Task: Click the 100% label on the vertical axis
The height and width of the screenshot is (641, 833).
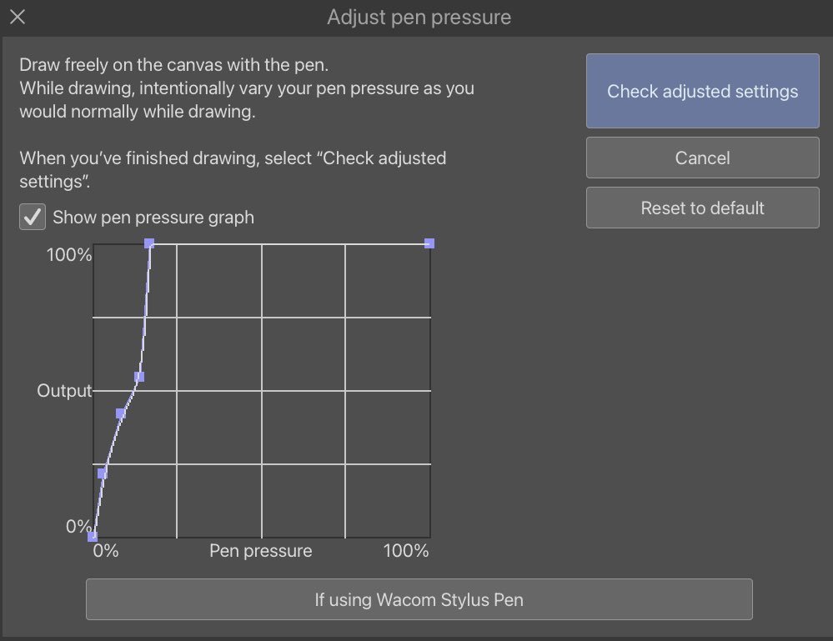Action: (x=69, y=254)
